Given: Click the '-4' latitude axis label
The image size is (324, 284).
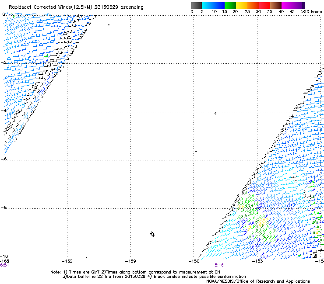Looking at the screenshot, I should click(4, 111).
